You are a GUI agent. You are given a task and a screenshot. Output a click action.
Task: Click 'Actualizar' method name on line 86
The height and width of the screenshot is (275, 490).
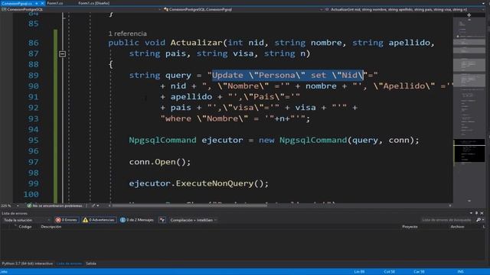click(196, 43)
